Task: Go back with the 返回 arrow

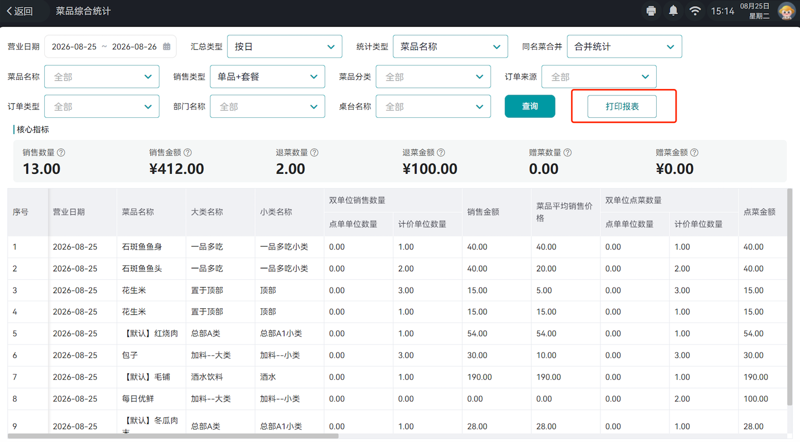Action: coord(20,11)
